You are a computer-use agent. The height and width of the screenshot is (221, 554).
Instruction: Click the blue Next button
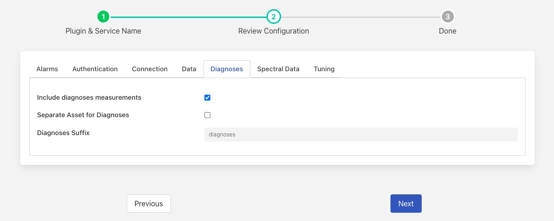(406, 204)
